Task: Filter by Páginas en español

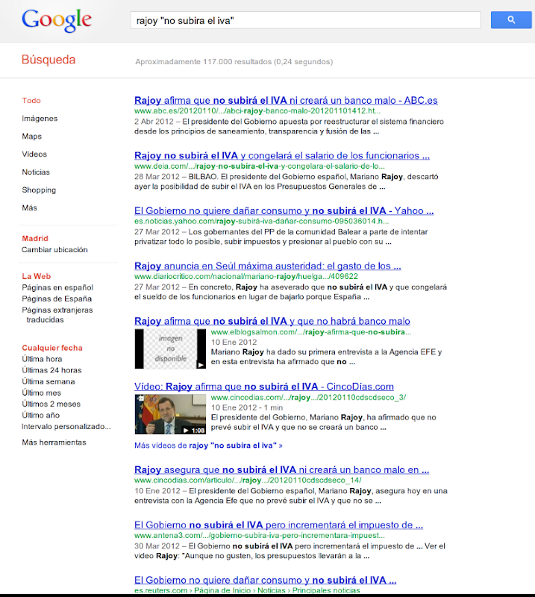Action: [x=57, y=287]
